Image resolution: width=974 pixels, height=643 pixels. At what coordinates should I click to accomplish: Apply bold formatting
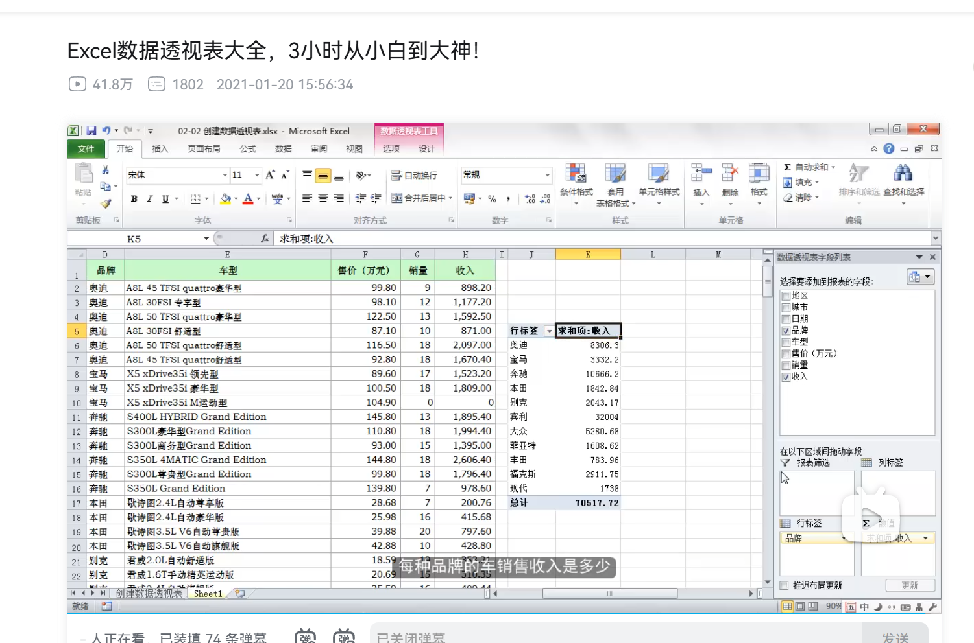(x=134, y=199)
